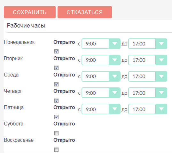The width and height of the screenshot is (172, 153).
Task: Click the ОТКАЗАТЬСЯ button
Action: [x=85, y=12]
